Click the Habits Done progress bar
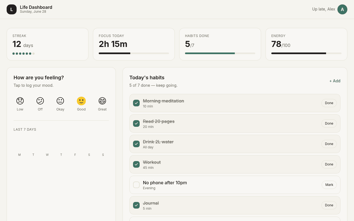354x221 pixels. (x=220, y=53)
